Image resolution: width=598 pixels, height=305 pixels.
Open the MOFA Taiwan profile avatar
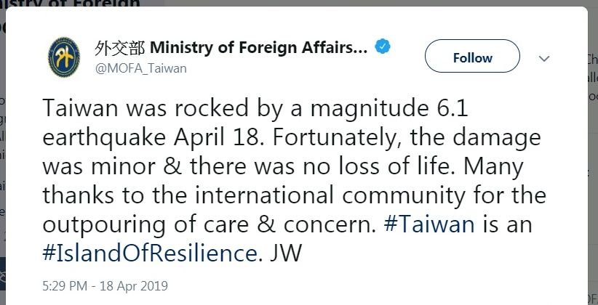pyautogui.click(x=64, y=57)
